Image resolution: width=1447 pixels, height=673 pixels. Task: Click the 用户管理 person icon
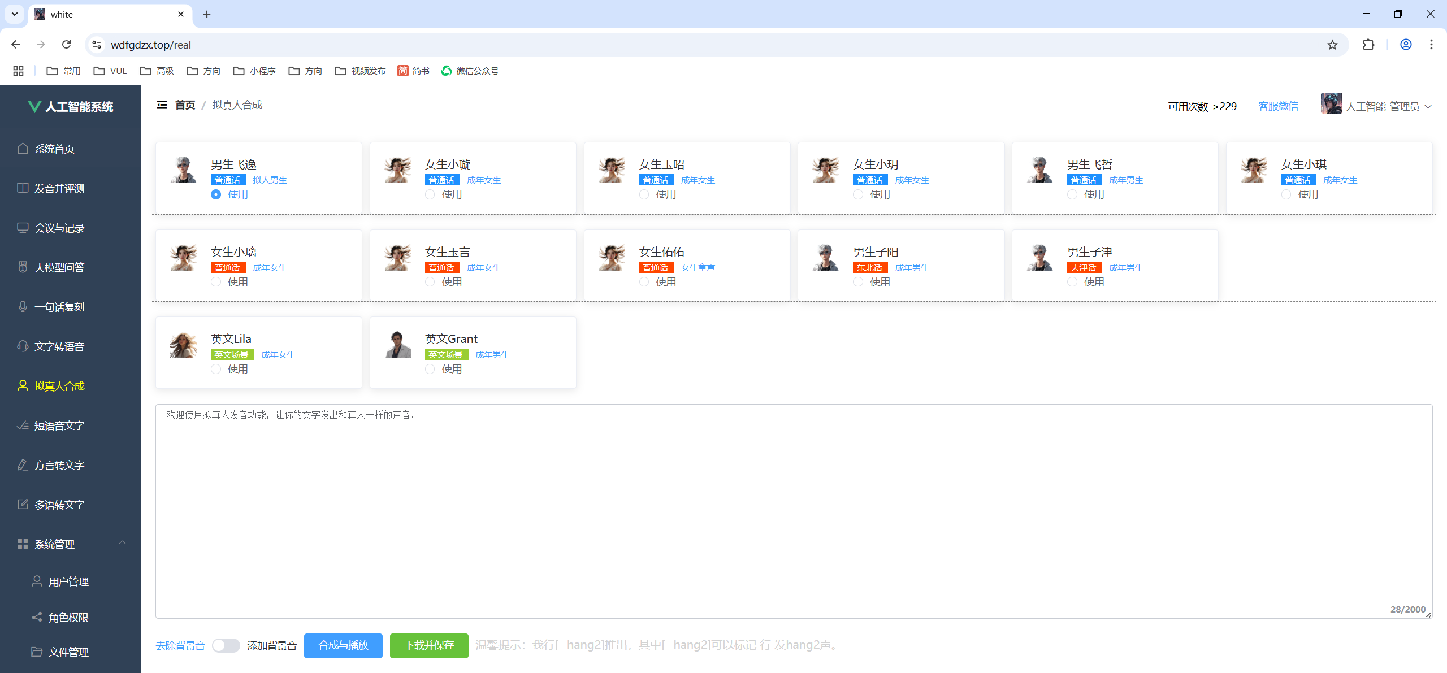click(x=37, y=581)
